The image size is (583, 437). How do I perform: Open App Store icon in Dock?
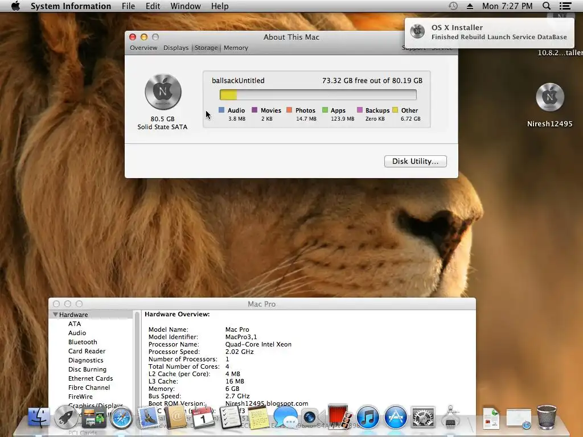tap(395, 417)
